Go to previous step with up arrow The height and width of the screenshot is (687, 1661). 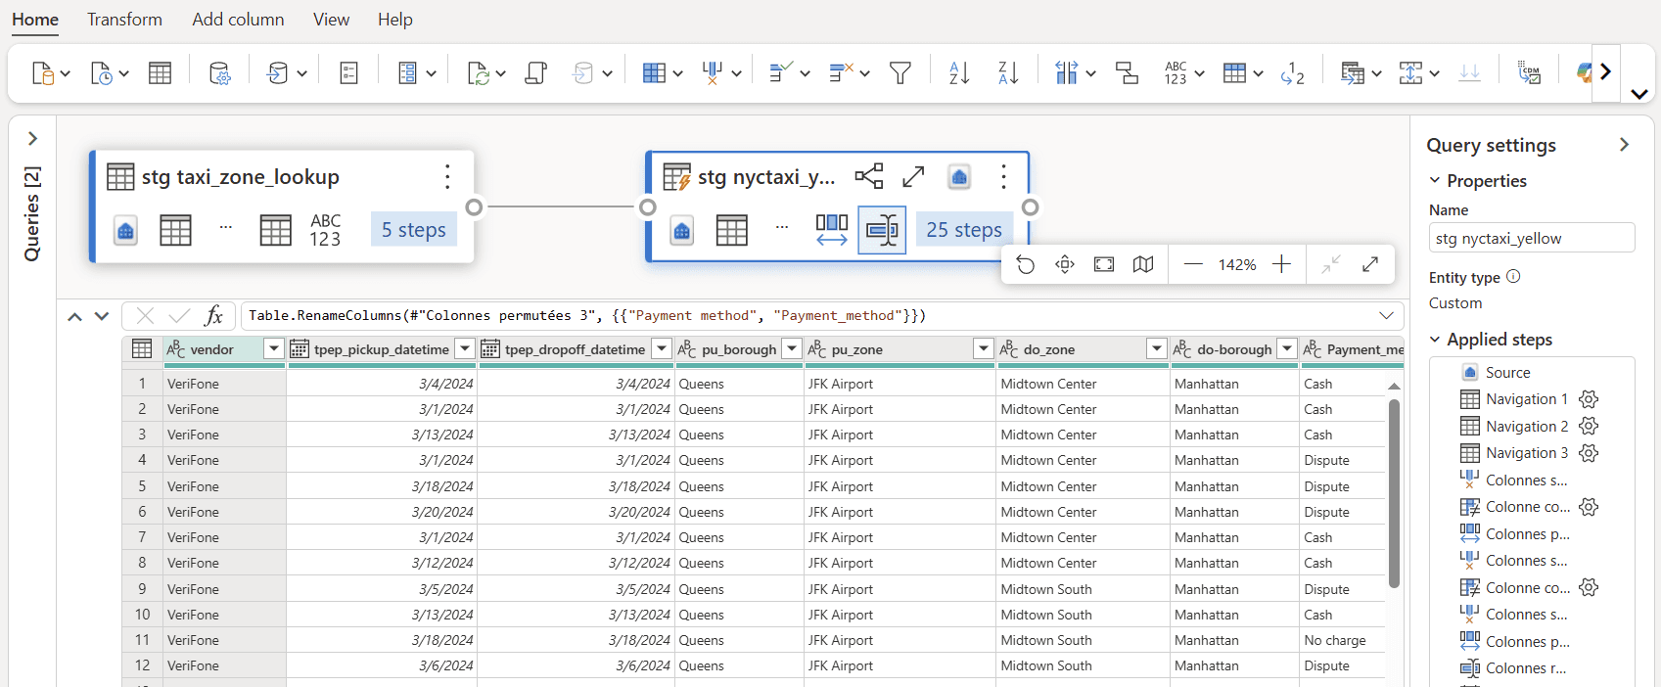74,316
